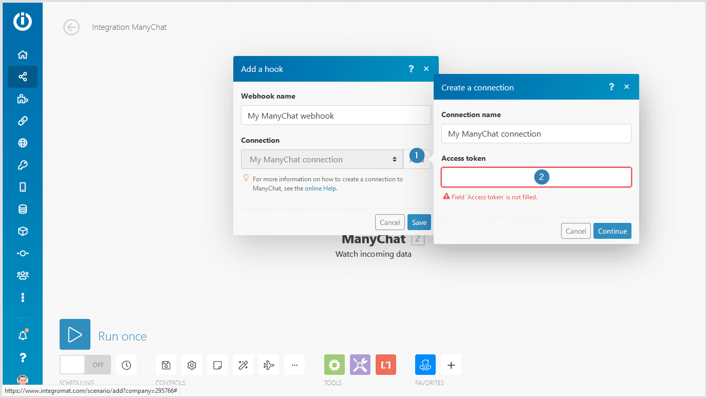
Task: Open Flow control icon in sidebar
Action: [x=23, y=253]
